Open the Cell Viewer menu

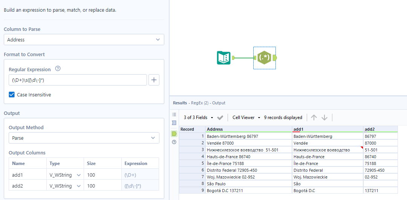coord(246,118)
